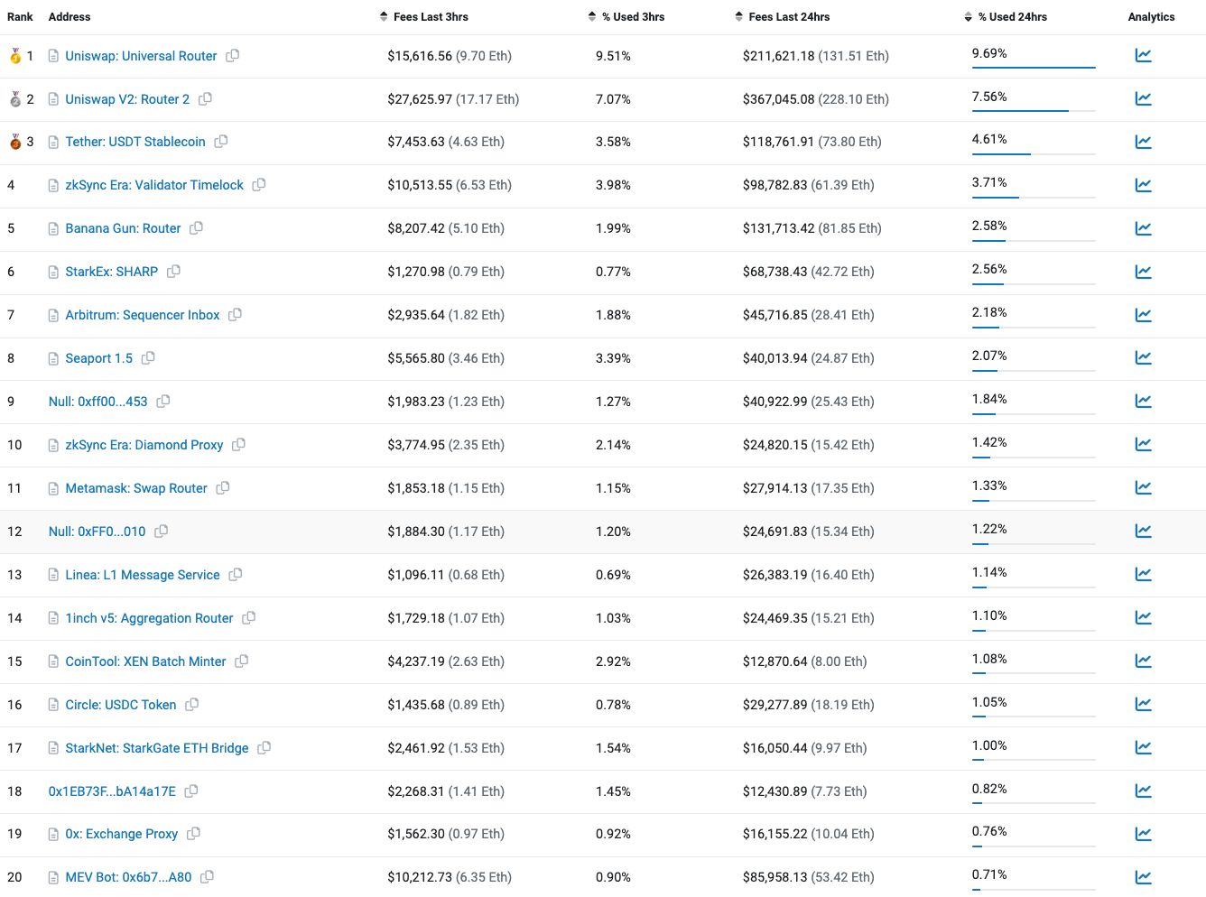Show analytics chart for MEV Bot: 0x6b7...A80

point(1143,877)
